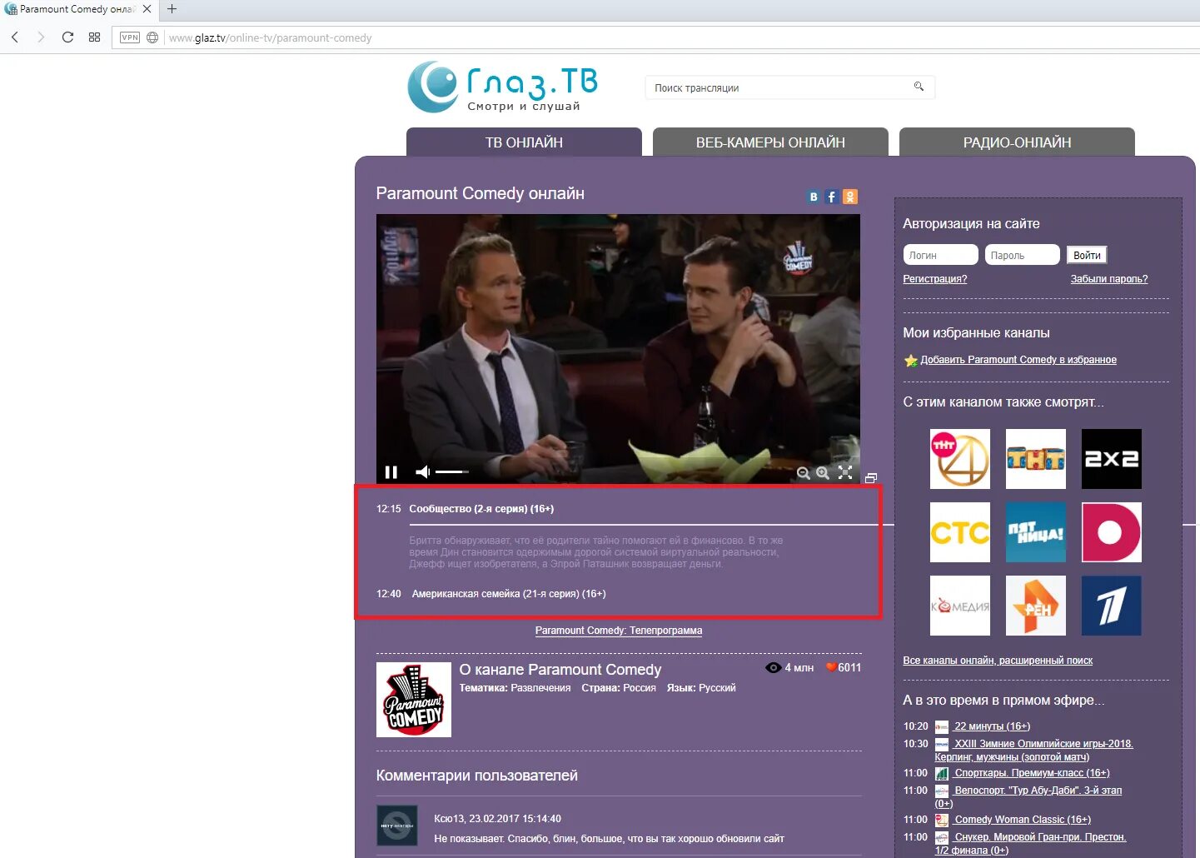Viewport: 1200px width, 858px height.
Task: Select the Paramount Comedy онлайн browser tab
Action: [x=79, y=9]
